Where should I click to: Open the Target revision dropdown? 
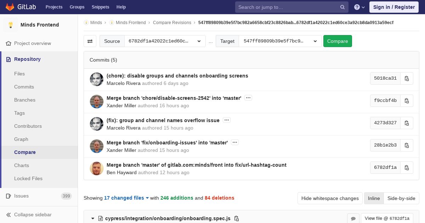[x=280, y=41]
